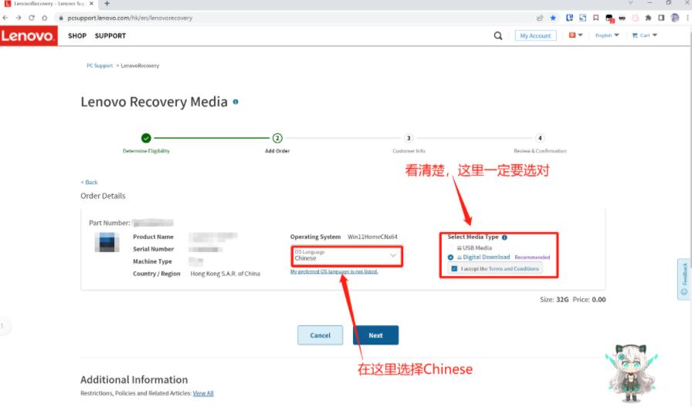This screenshot has height=407, width=692.
Task: Go to the browser home icon
Action: (45, 18)
